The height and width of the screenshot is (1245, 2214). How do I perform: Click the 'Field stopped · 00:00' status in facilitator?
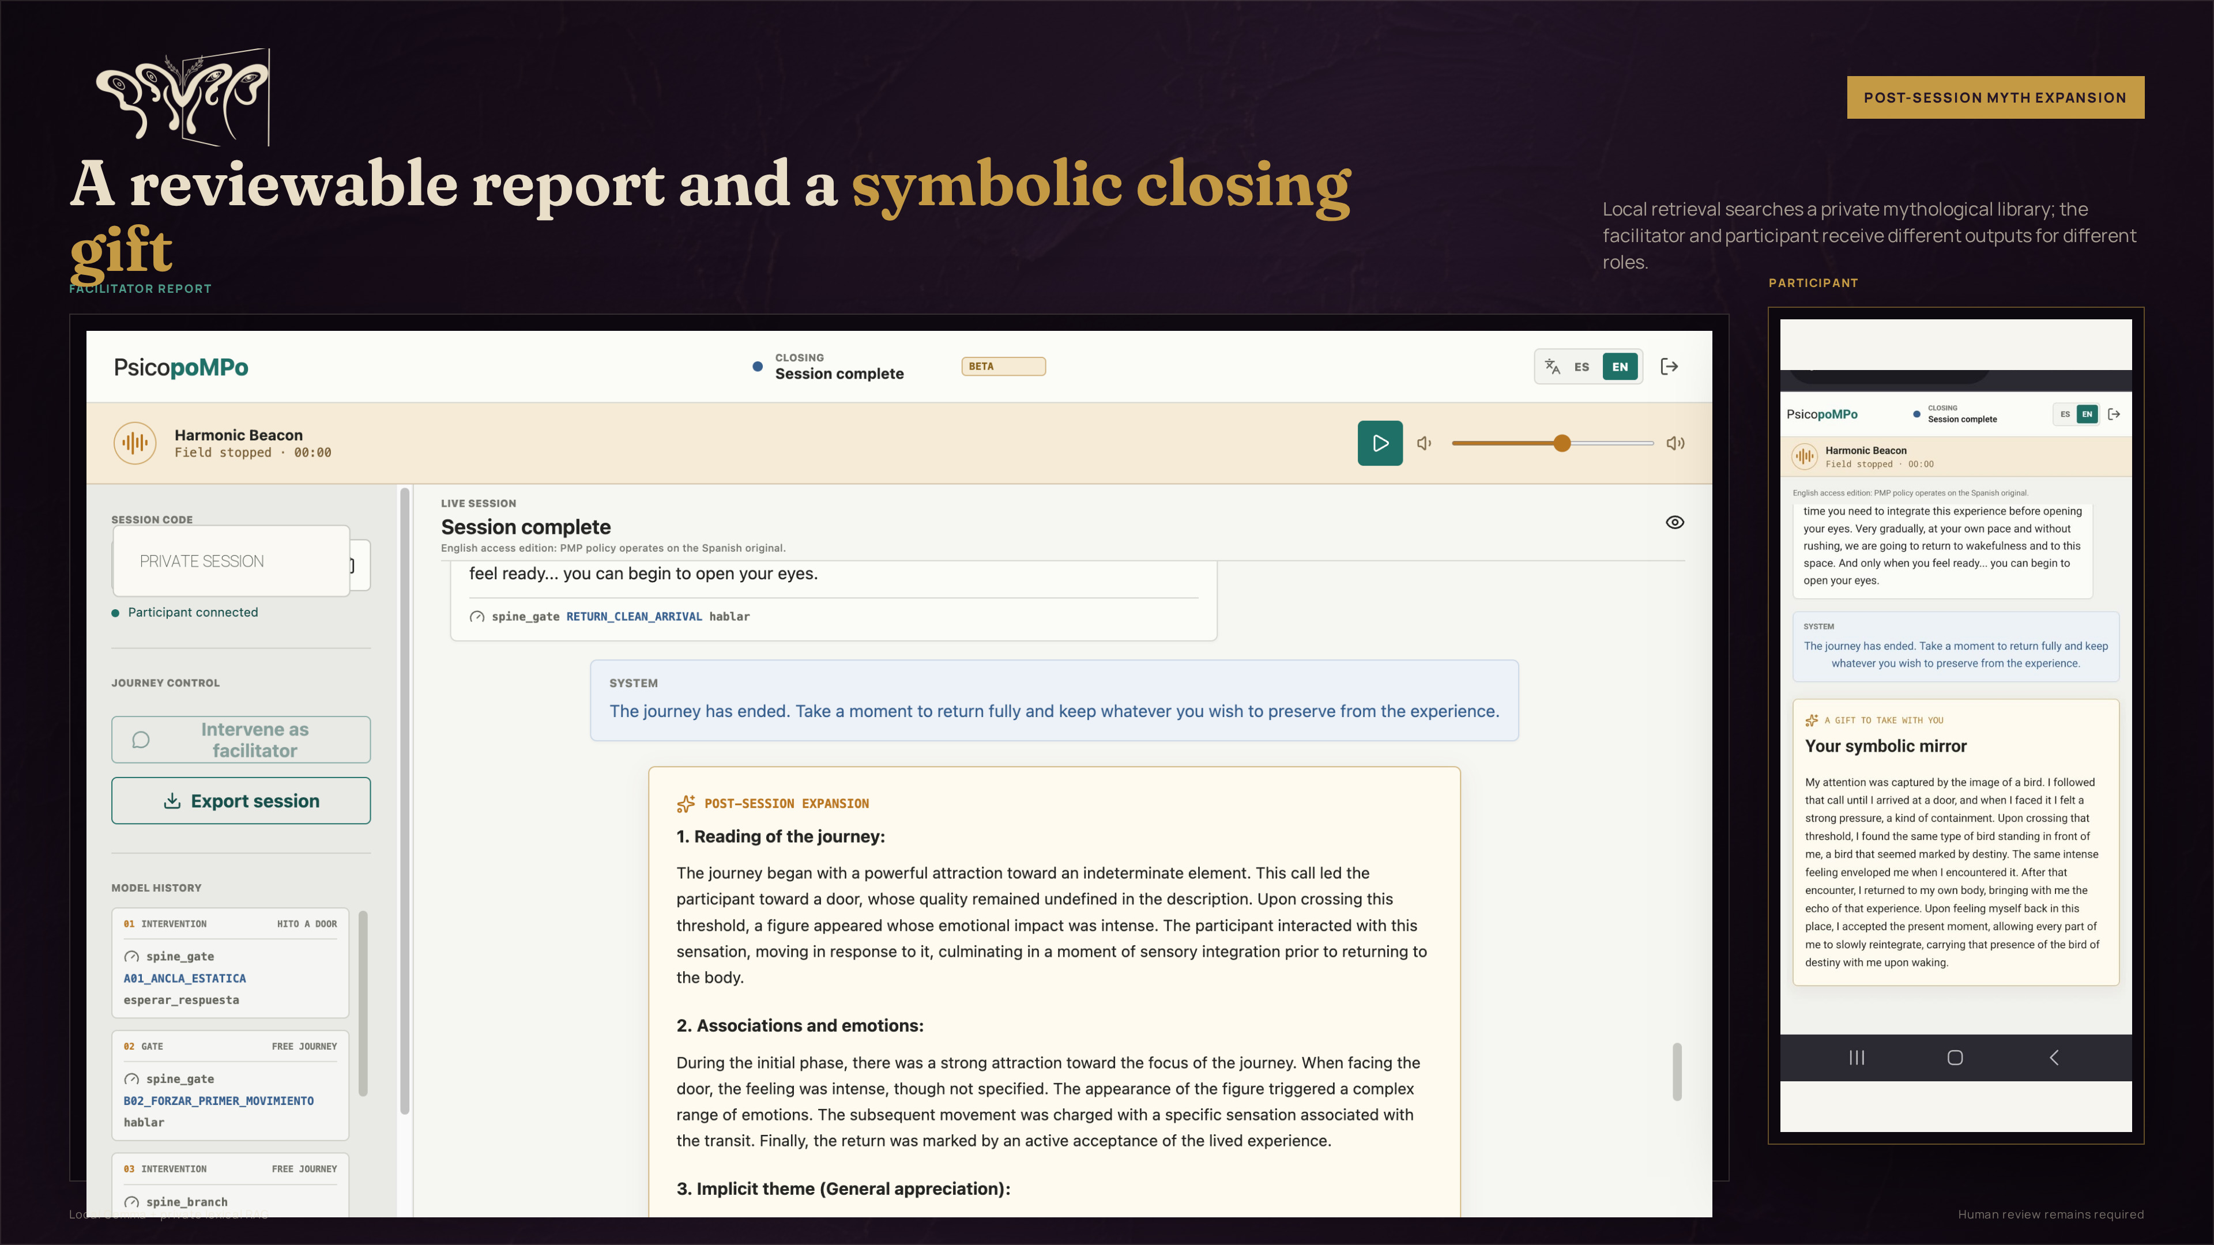[x=253, y=453]
